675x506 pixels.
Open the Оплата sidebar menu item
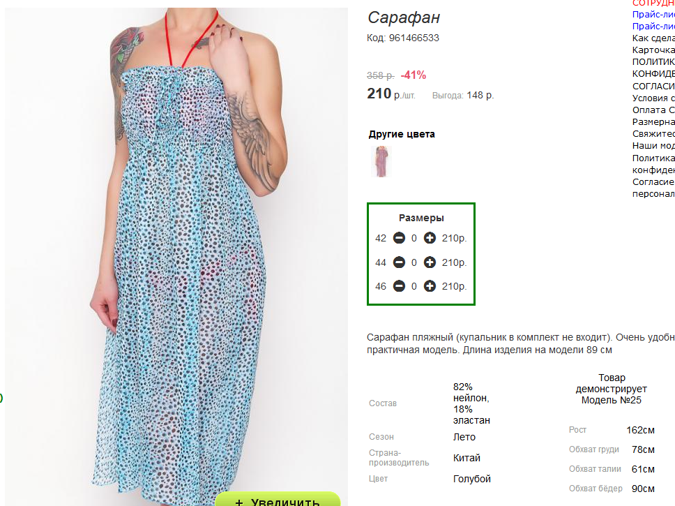click(x=653, y=110)
